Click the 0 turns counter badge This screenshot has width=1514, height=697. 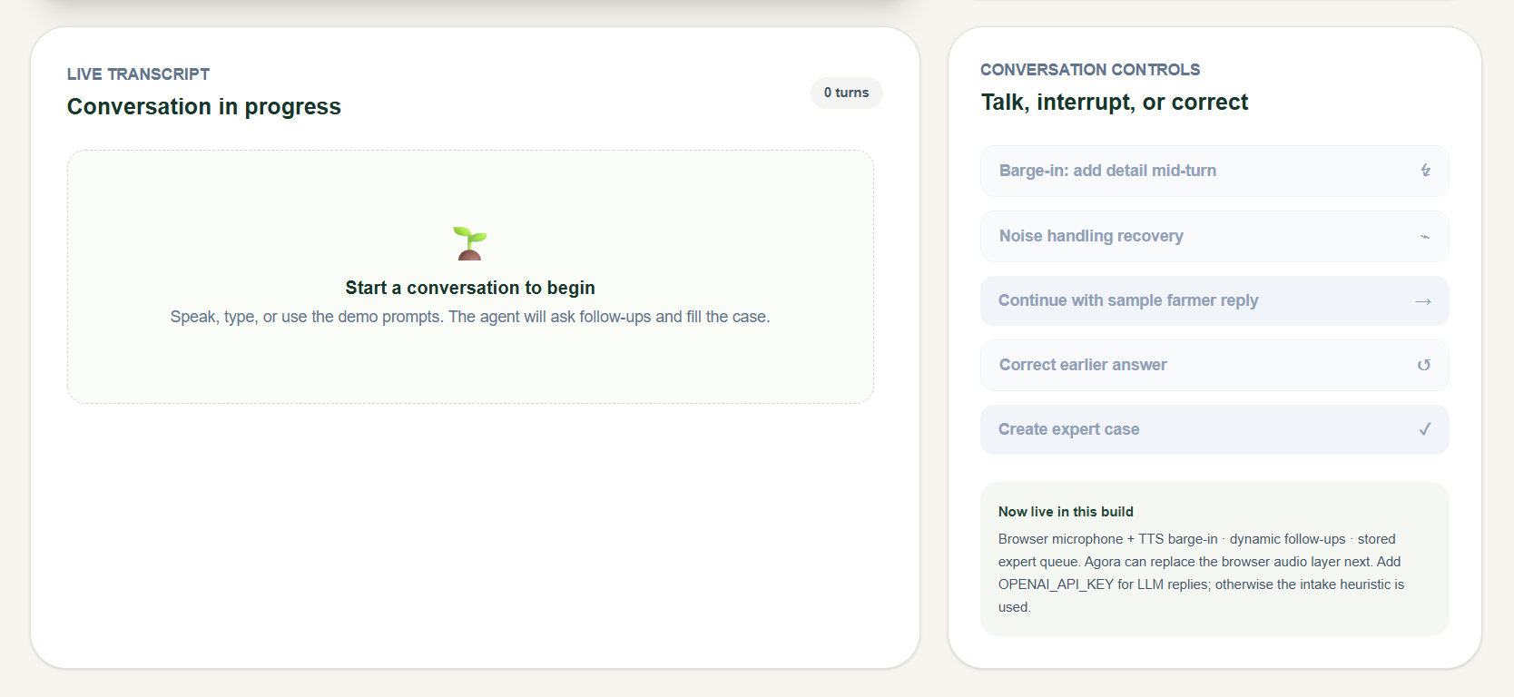click(x=846, y=93)
